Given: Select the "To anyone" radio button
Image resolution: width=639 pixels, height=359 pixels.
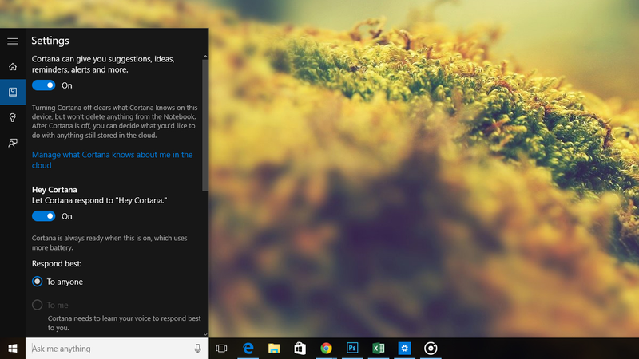Looking at the screenshot, I should (37, 282).
